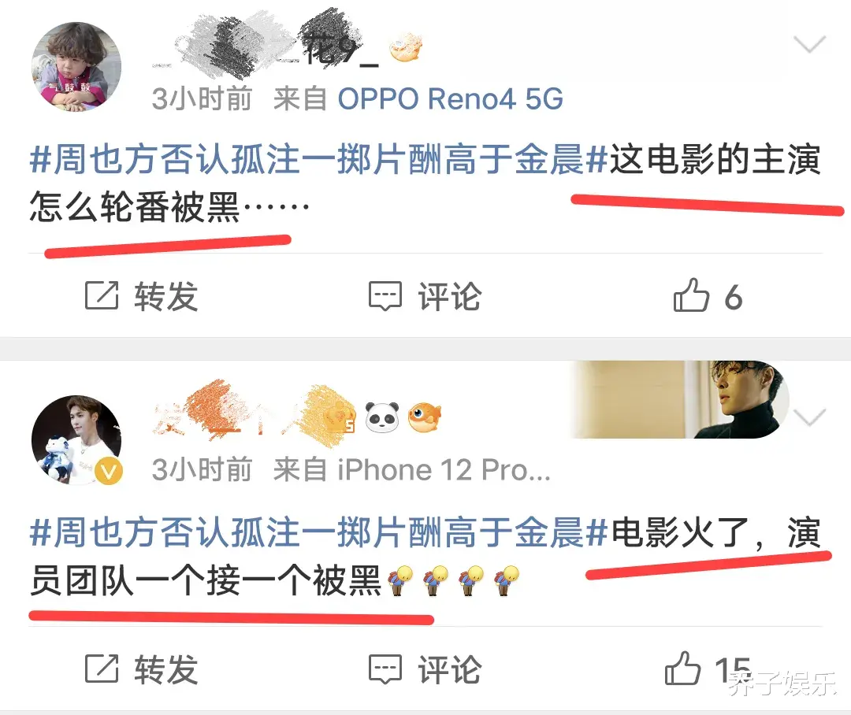Viewport: 851px width, 715px height.
Task: Tap the panda badge next to second username
Action: pyautogui.click(x=382, y=417)
